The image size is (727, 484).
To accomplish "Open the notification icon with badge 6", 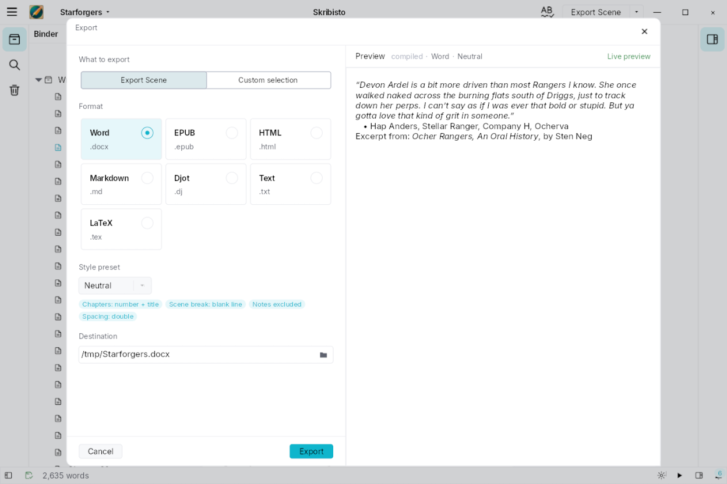I will [718, 475].
